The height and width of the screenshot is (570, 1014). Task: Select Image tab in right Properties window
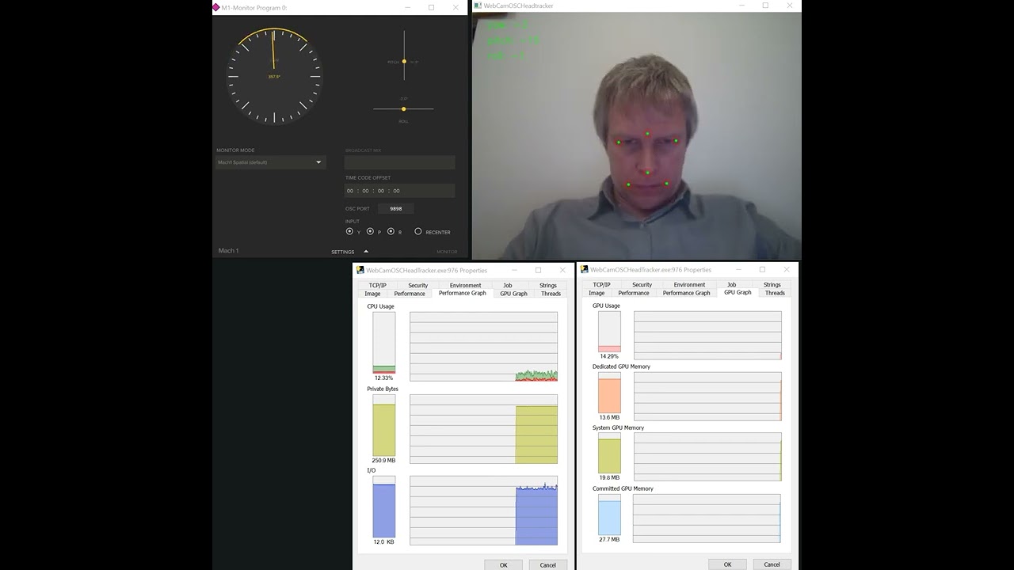597,293
